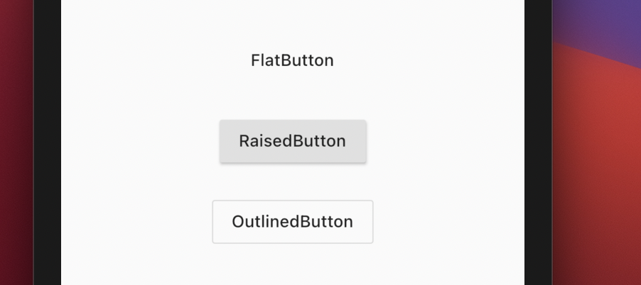Click the desktop wallpaper left of simulator
Viewport: 641px width, 285px height.
coord(16,142)
